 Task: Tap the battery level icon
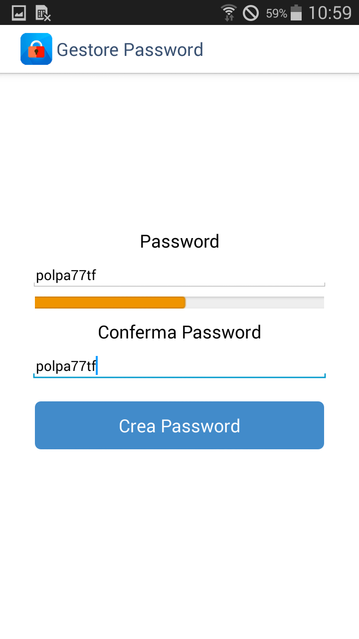pyautogui.click(x=296, y=12)
